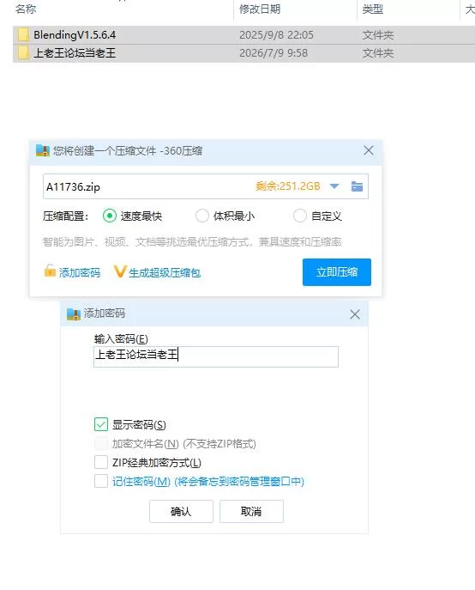Check the 记住密码(M) checkbox

101,481
